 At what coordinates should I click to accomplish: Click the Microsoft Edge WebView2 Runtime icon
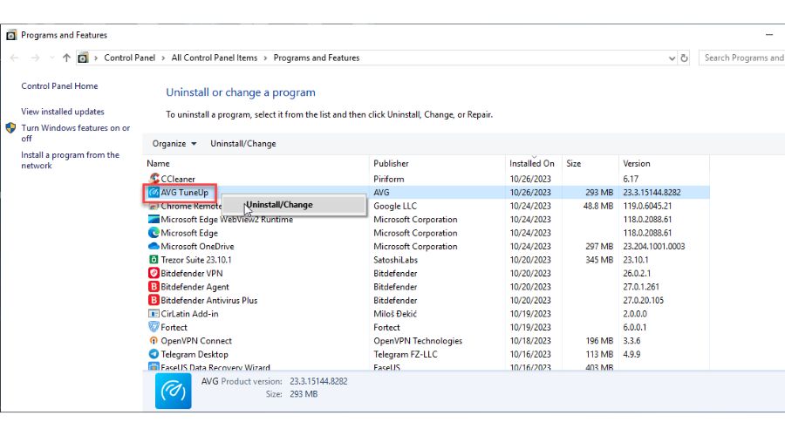[x=154, y=219]
